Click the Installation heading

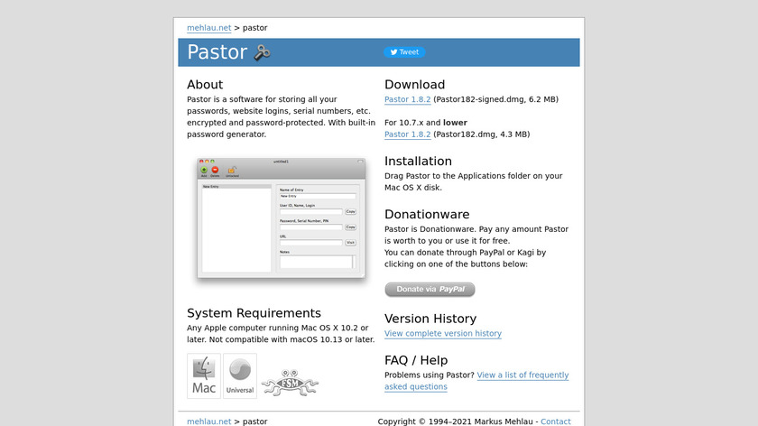pos(418,161)
